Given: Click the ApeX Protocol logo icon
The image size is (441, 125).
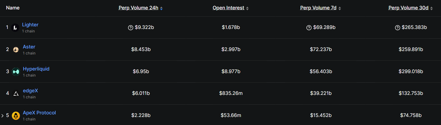Looking at the screenshot, I should (16, 116).
